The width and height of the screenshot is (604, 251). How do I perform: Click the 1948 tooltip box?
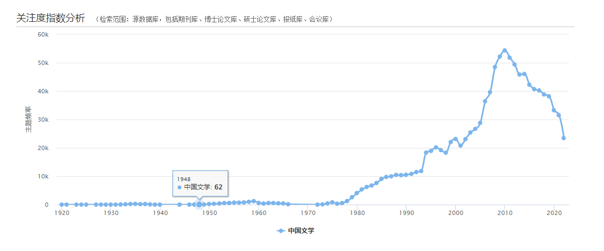coord(200,183)
